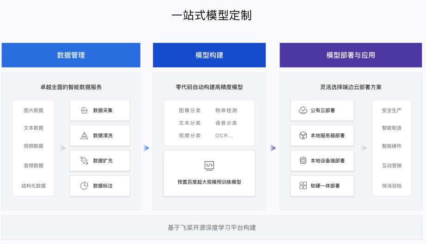Image resolution: width=426 pixels, height=244 pixels.
Task: Click the gray arrow beside 视频数据
Action: coord(63,148)
